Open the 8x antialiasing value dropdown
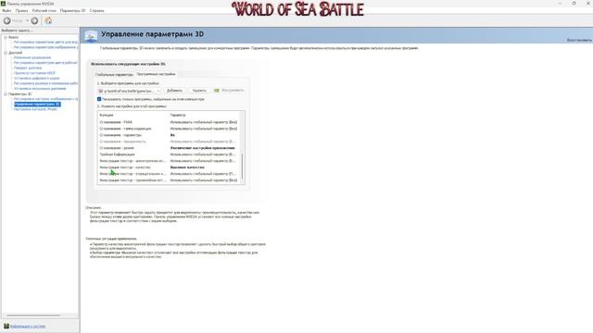593x333 pixels. [x=172, y=135]
